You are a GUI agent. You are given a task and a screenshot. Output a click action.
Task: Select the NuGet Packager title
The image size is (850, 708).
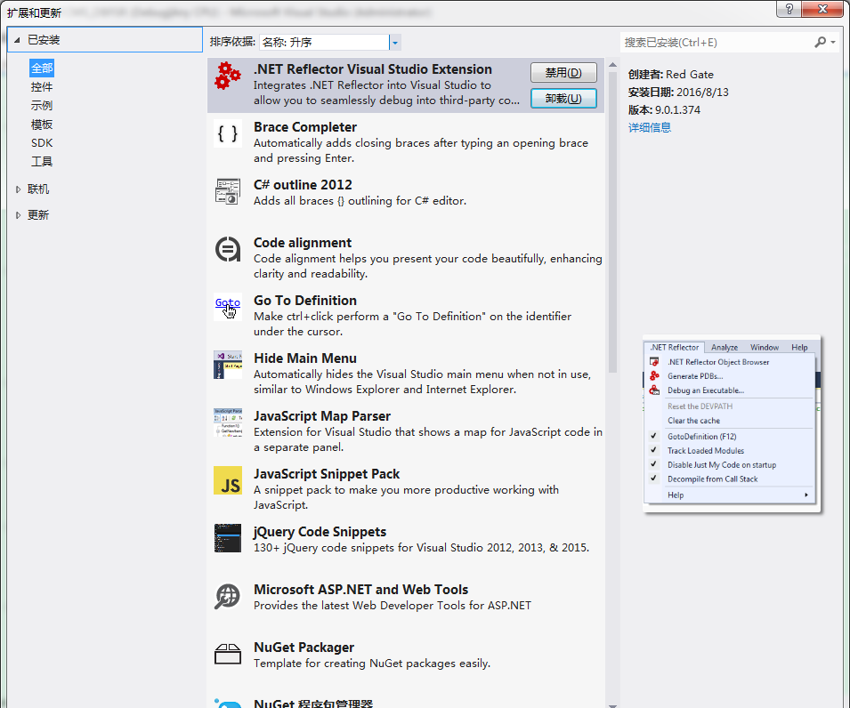pyautogui.click(x=304, y=648)
